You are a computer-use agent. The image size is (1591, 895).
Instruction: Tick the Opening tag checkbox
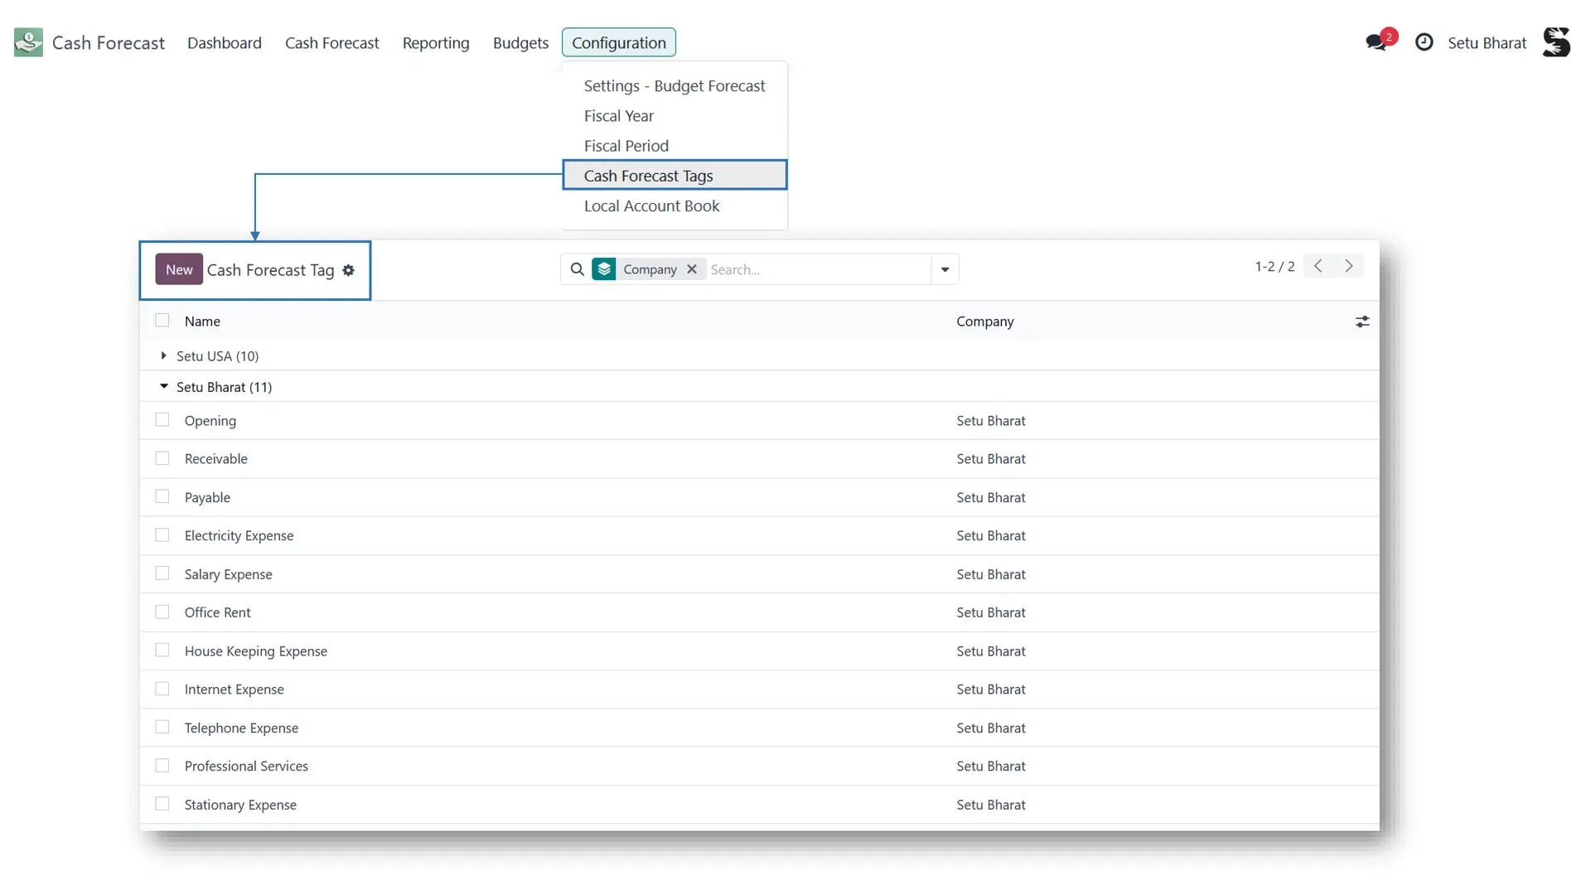click(162, 420)
